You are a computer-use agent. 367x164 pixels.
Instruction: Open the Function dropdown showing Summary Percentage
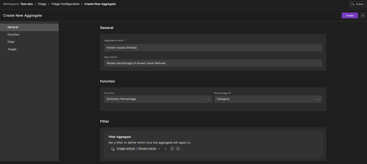(x=158, y=99)
